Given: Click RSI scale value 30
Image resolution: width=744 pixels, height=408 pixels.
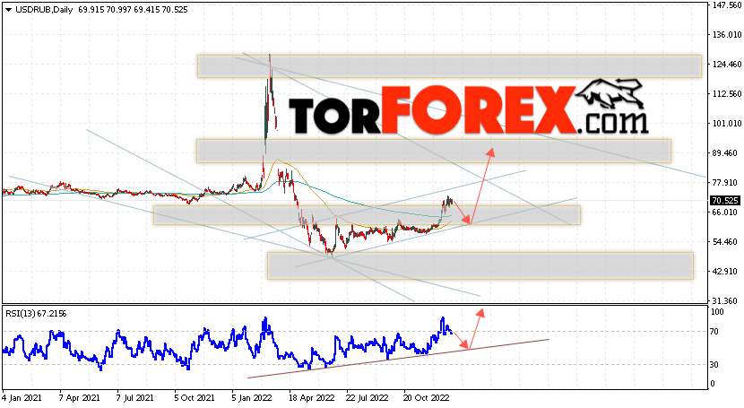Looking at the screenshot, I should pyautogui.click(x=715, y=364).
